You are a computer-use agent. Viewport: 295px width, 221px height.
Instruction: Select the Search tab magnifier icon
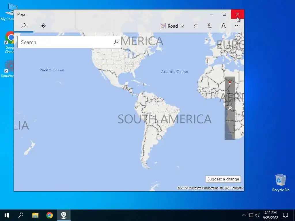pos(24,26)
